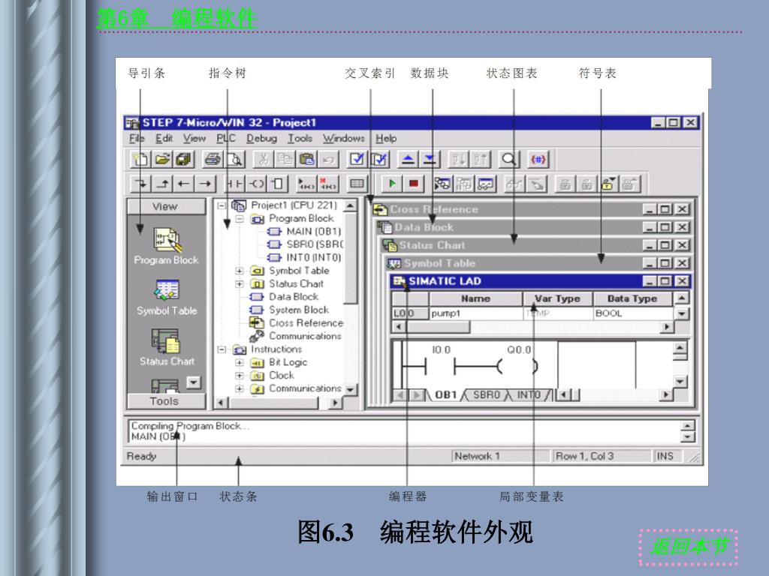
Task: Click the 第6章 编程软件 heading link
Action: point(176,19)
